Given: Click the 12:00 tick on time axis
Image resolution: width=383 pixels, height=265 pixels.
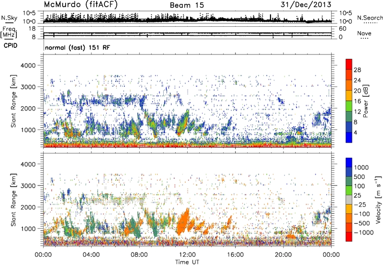Looking at the screenshot, I should click(x=187, y=255).
